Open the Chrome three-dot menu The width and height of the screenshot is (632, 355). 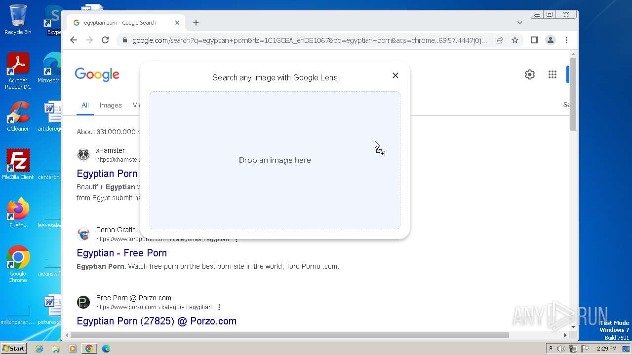566,40
